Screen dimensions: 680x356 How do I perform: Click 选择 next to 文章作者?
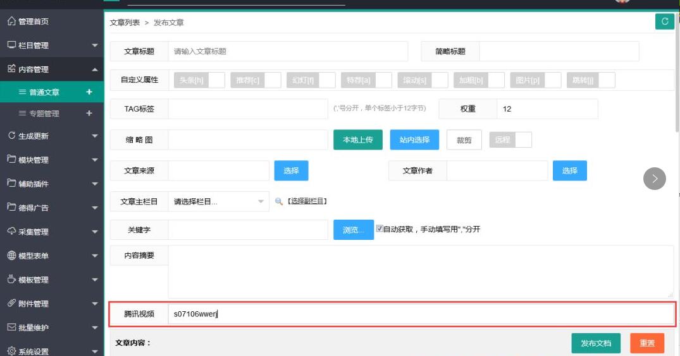(x=569, y=170)
